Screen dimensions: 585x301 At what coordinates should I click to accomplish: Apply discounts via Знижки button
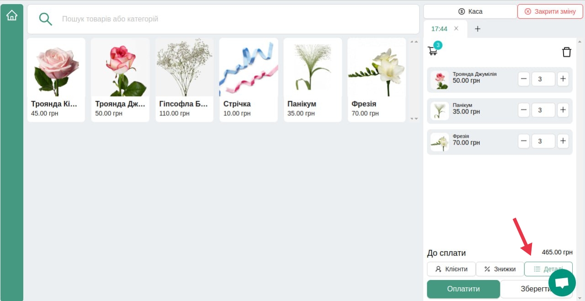tap(500, 269)
